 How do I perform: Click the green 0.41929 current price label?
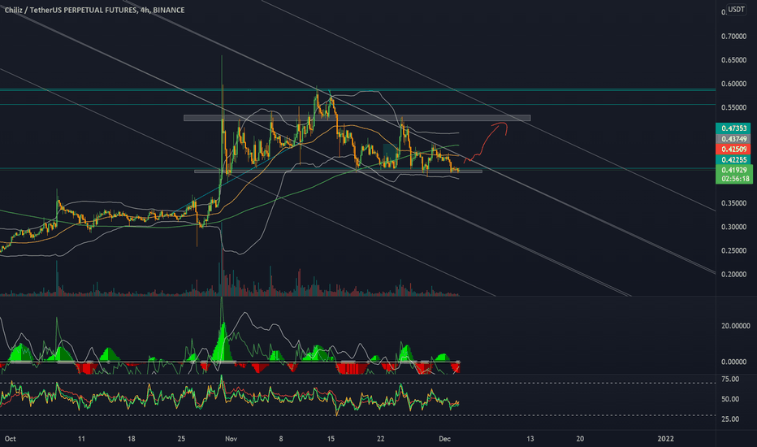tap(733, 170)
